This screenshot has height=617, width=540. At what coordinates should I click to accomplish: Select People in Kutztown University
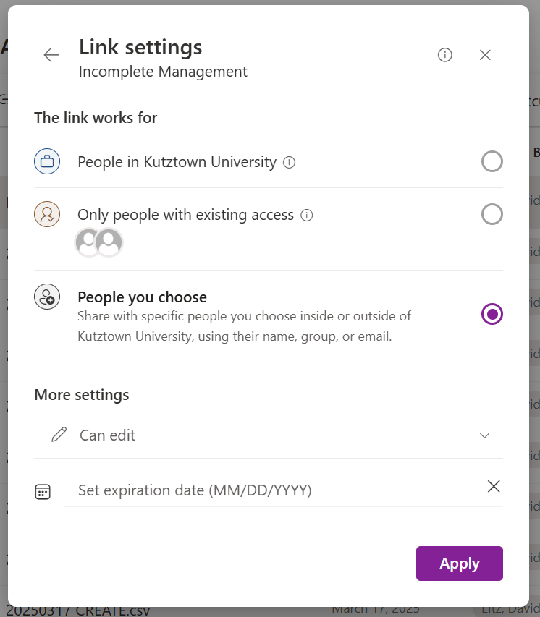492,161
